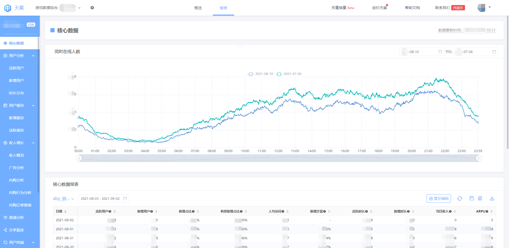Open 活跃留存 in the sidebar
The height and width of the screenshot is (248, 509).
pos(16,130)
